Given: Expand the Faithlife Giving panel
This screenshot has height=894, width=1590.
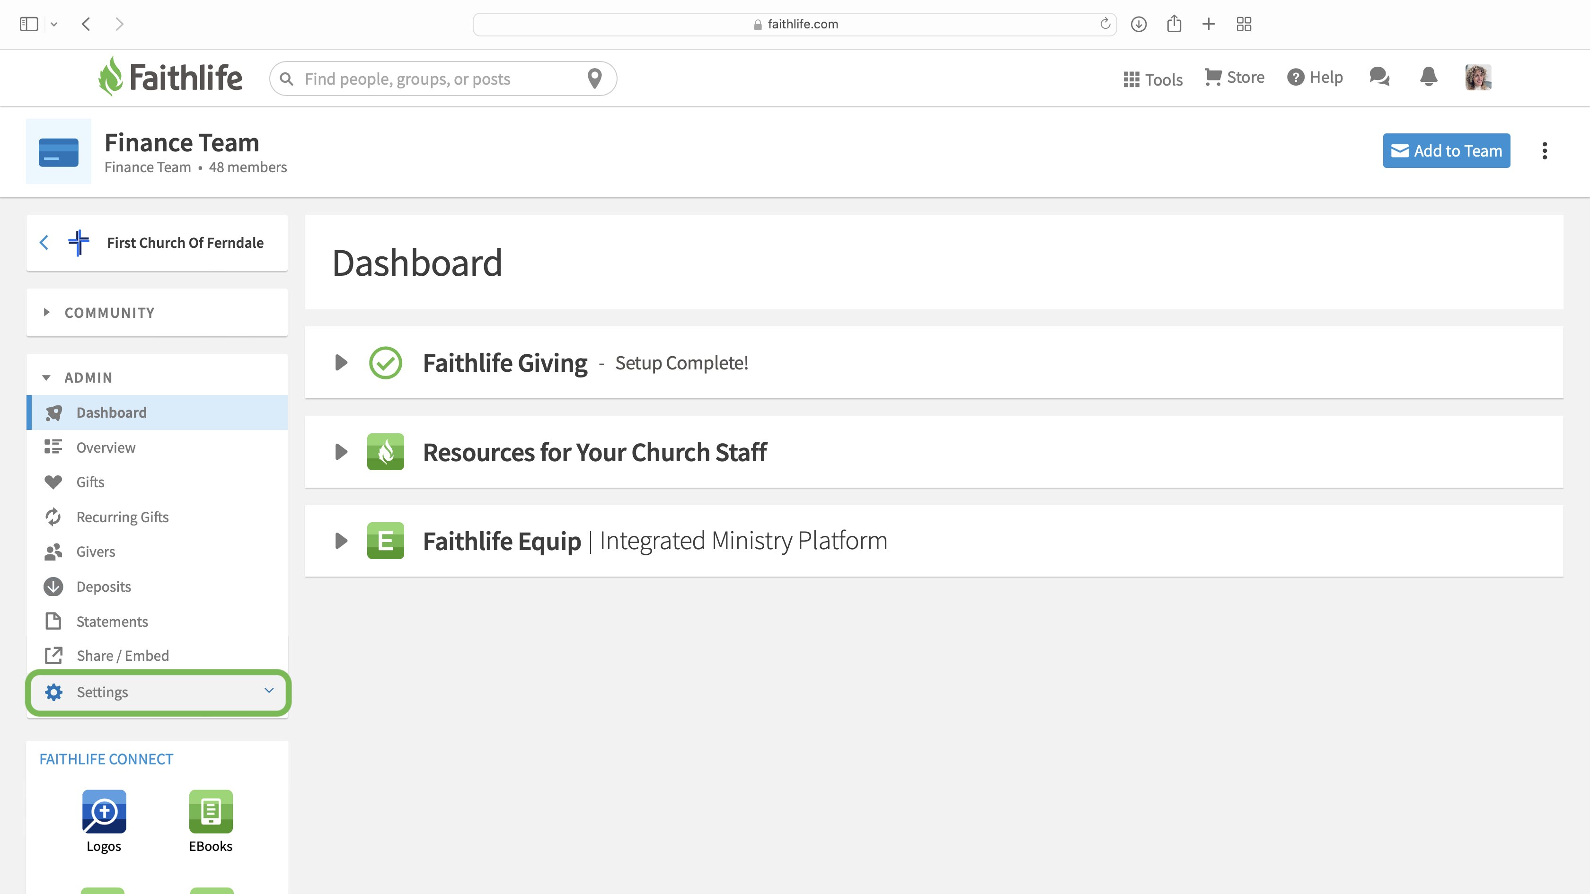Looking at the screenshot, I should [341, 362].
